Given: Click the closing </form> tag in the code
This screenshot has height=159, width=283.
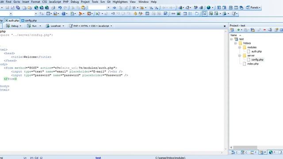Looking at the screenshot, I should (x=10, y=79).
